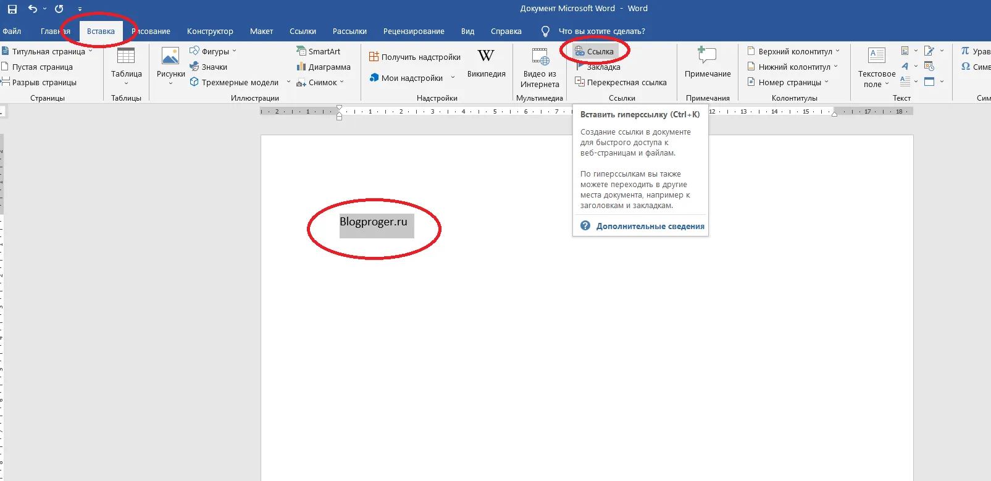
Task: Click the arrow next to Трехмерные модели
Action: [288, 82]
